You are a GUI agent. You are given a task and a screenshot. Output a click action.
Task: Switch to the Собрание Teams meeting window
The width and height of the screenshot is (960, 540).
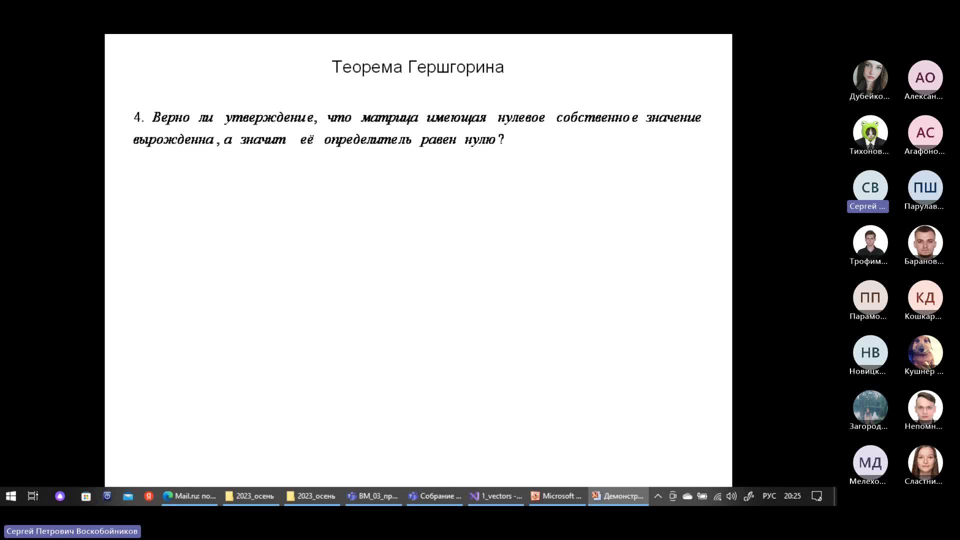(x=434, y=496)
